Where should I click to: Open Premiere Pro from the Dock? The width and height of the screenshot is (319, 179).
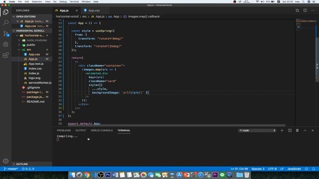215,175
